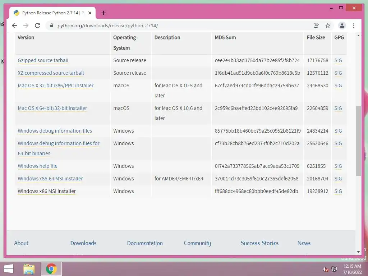This screenshot has height=276, width=368.
Task: Select file size 17176758
Action: coord(317,60)
